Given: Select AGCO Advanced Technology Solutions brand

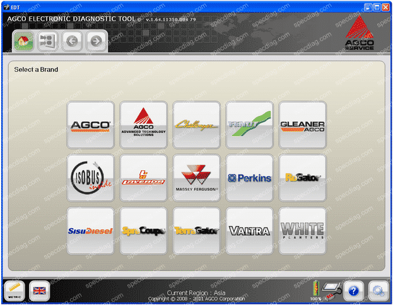Looking at the screenshot, I should pyautogui.click(x=144, y=125).
